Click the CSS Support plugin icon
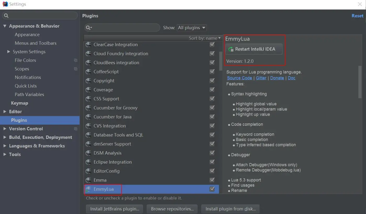366x214 pixels. coord(88,99)
